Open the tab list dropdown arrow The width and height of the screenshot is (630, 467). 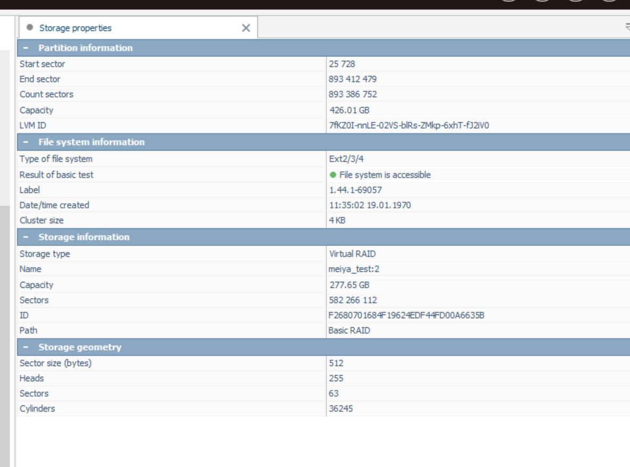(x=627, y=27)
